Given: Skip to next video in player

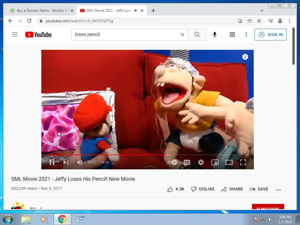Looking at the screenshot, I should coord(66,162).
